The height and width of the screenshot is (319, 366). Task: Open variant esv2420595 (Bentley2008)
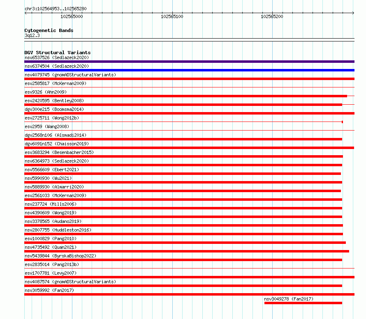(54, 101)
